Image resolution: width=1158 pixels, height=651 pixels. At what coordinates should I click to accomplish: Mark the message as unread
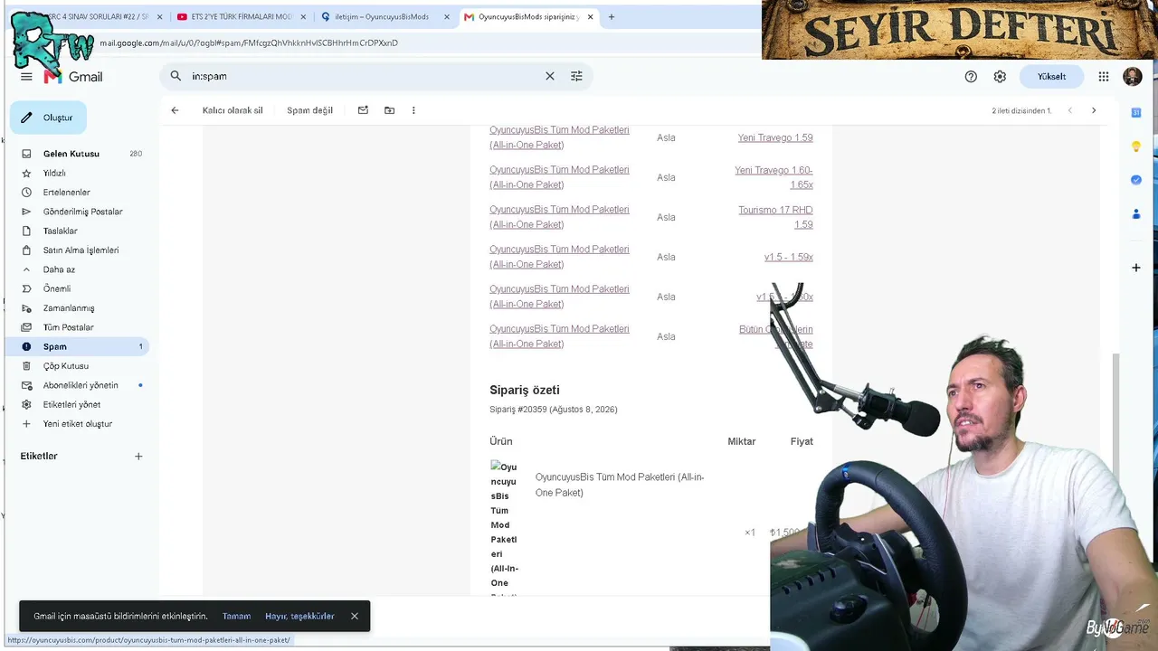(363, 110)
